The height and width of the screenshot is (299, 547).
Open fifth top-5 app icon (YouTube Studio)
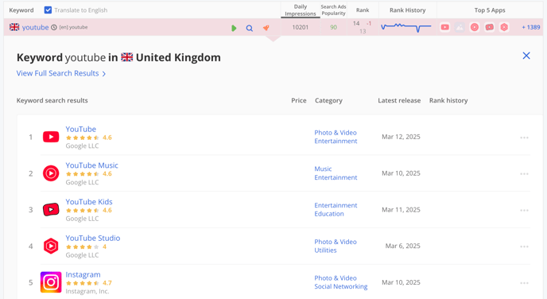[504, 27]
